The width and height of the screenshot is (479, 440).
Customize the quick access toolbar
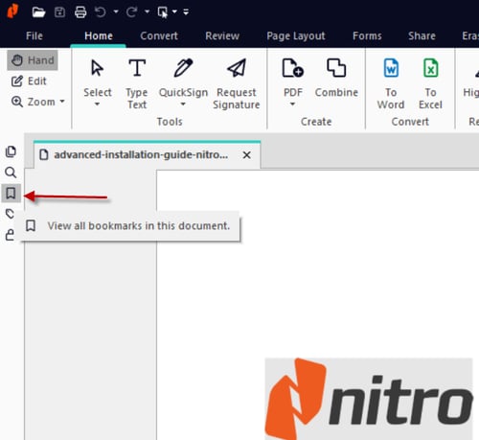[x=186, y=12]
